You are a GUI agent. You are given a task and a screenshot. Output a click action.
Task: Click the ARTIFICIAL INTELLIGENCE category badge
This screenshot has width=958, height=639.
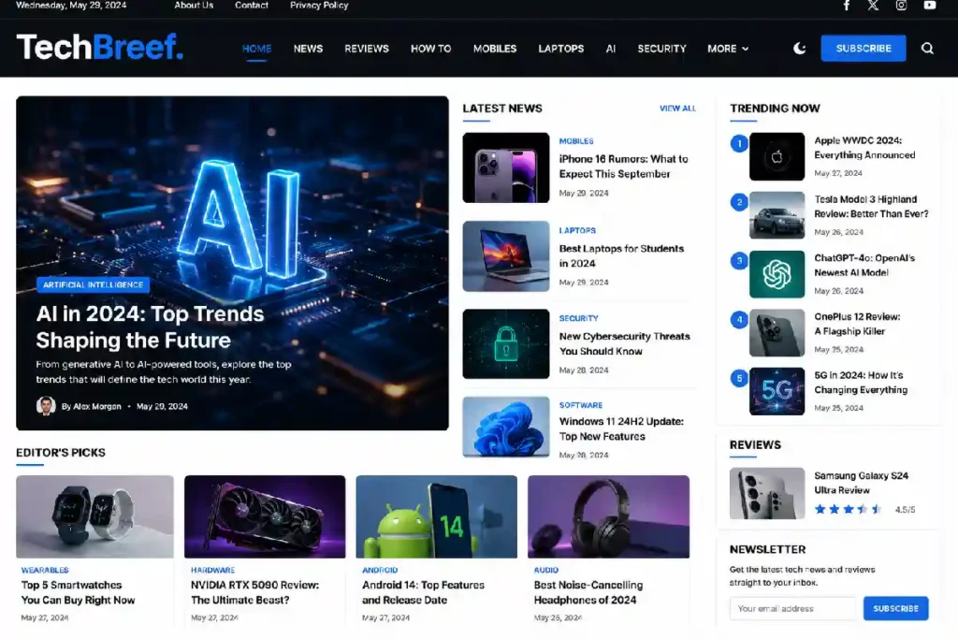coord(93,284)
